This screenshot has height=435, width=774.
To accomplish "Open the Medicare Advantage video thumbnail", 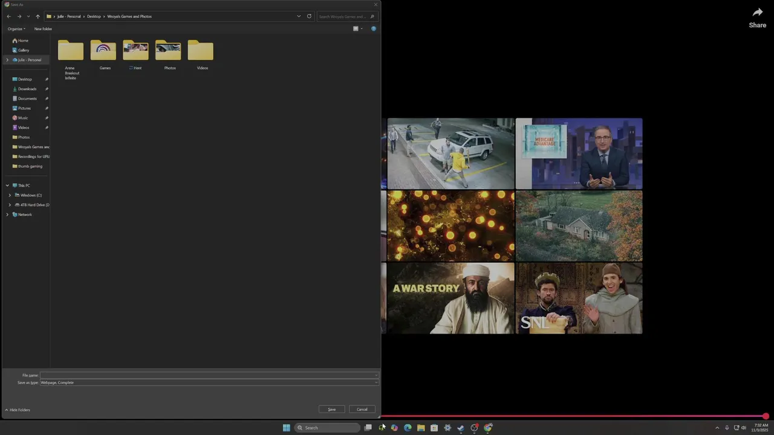I will 579,153.
